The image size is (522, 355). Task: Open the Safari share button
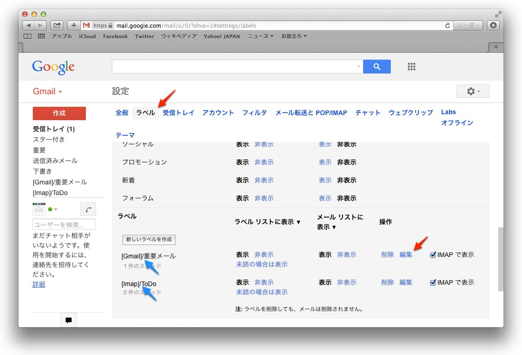pos(57,25)
